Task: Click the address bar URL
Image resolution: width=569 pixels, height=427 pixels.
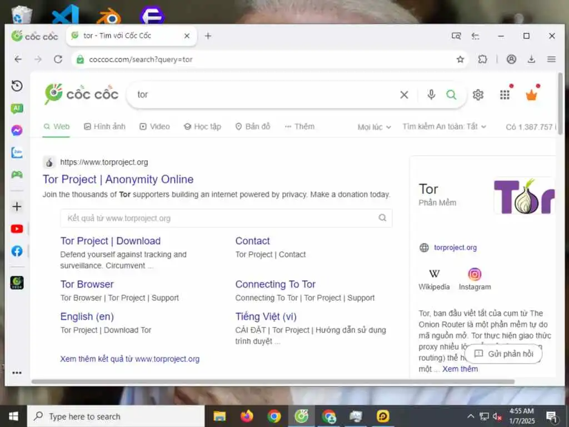Action: coord(141,59)
